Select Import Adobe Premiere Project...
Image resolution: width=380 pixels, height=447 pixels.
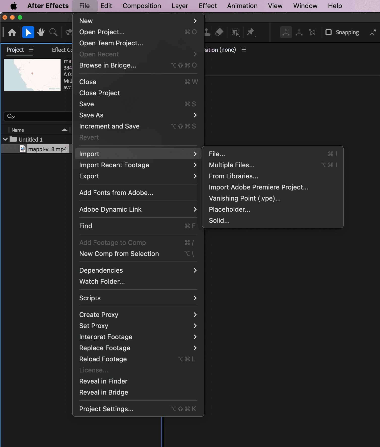[273, 187]
